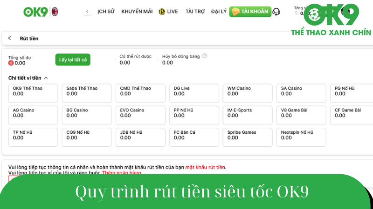The width and height of the screenshot is (373, 209).
Task: Click Tổng số dư label
Action: [20, 58]
